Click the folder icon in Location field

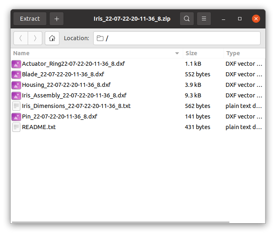pyautogui.click(x=100, y=38)
